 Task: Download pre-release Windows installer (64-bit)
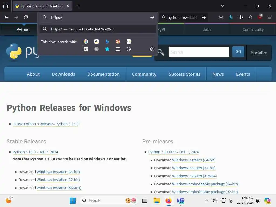pyautogui.click(x=194, y=160)
